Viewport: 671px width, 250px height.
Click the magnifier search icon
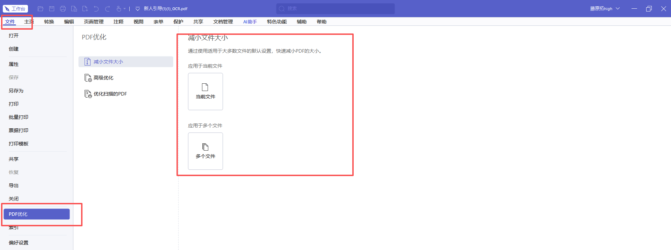coord(282,9)
